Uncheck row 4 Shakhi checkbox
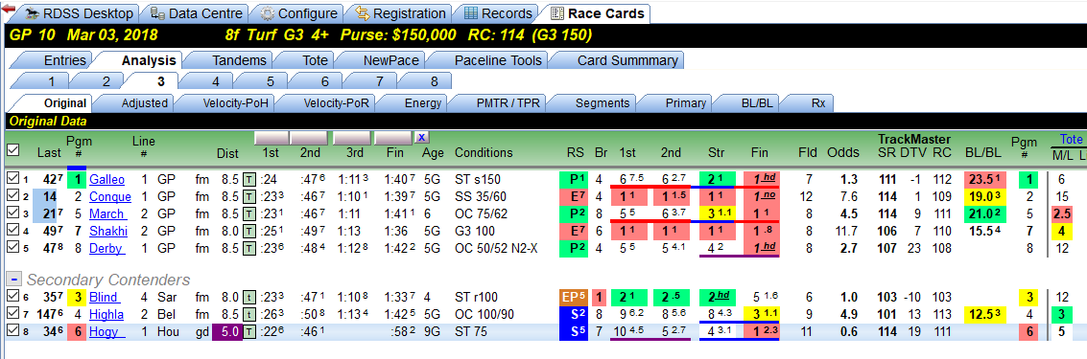 click(12, 231)
